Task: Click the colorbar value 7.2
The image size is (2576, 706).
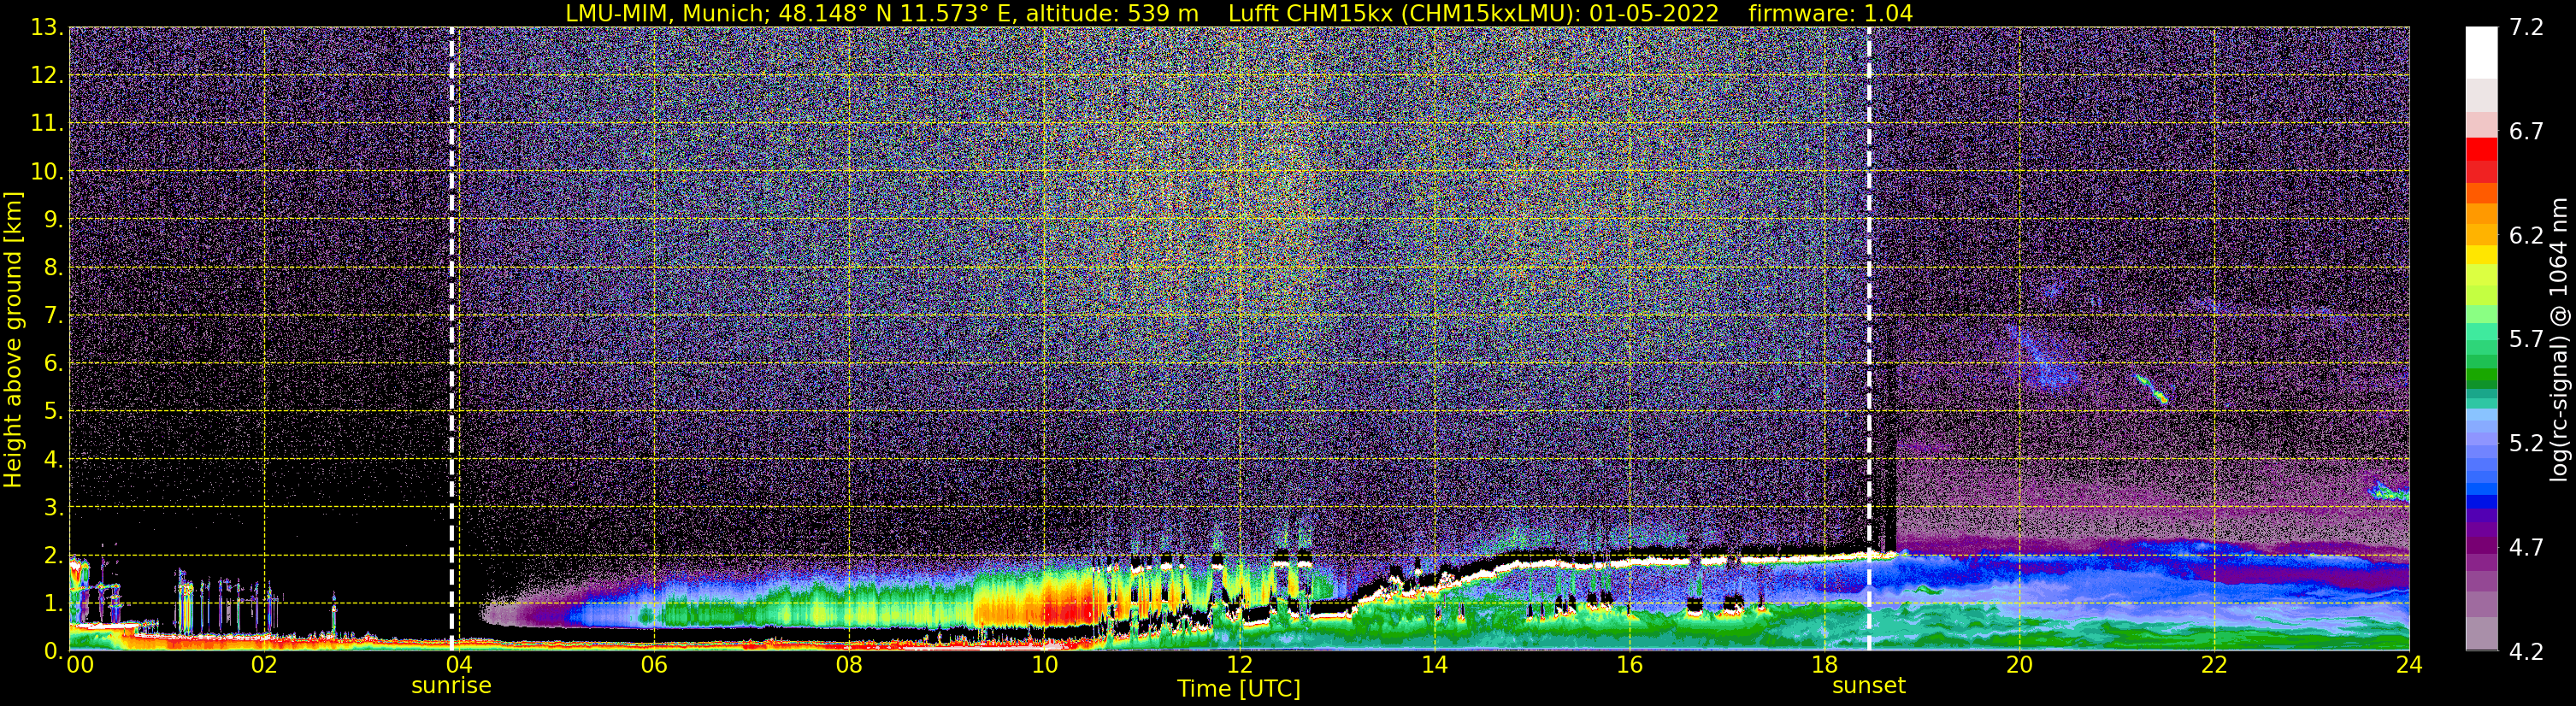Action: click(2526, 27)
